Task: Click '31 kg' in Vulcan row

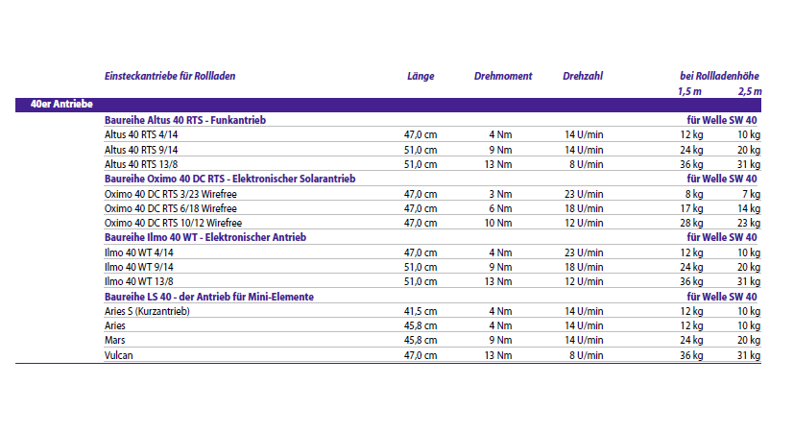Action: pos(749,355)
